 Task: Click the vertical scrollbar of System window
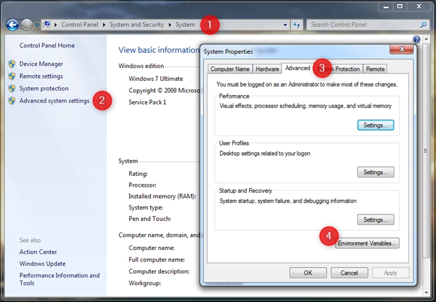pos(426,150)
